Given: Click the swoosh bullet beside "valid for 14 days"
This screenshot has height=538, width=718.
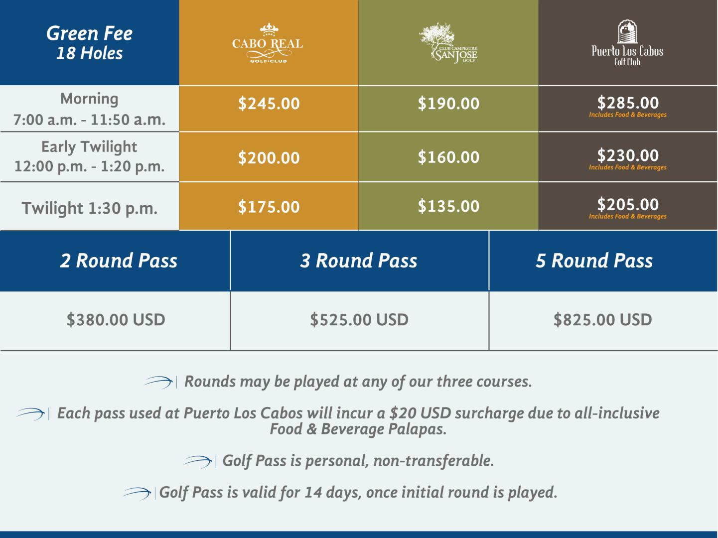Looking at the screenshot, I should 137,493.
